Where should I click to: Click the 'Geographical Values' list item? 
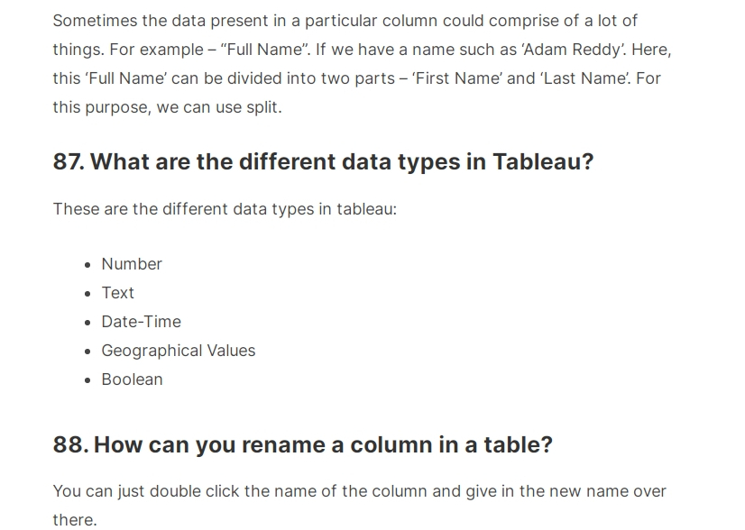179,351
